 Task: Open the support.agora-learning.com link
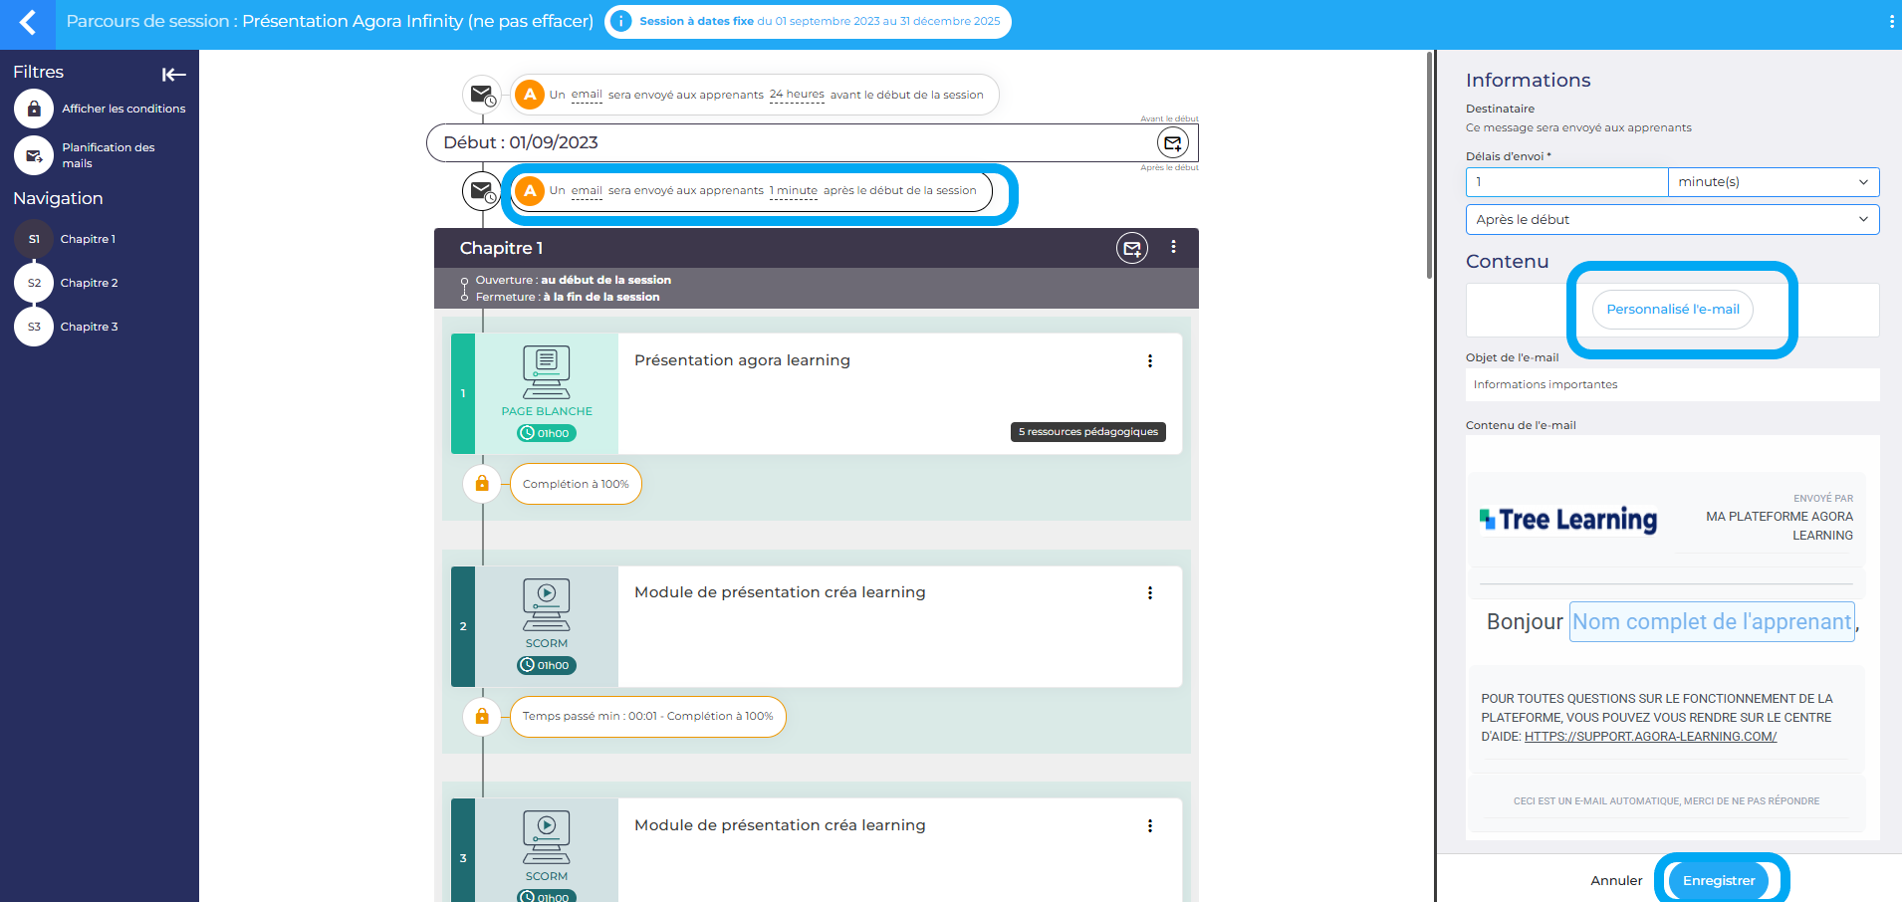click(1650, 737)
